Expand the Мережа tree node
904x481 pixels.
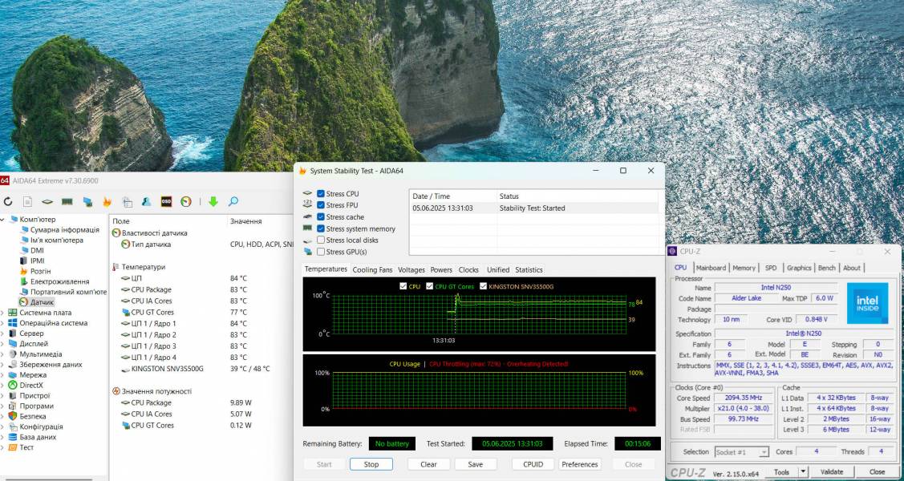click(x=3, y=375)
